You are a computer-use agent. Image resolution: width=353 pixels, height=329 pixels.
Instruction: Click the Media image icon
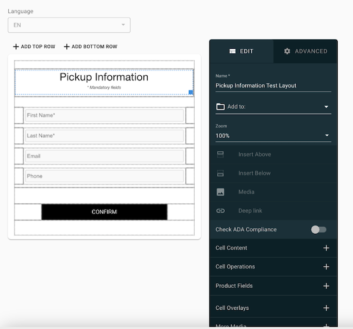220,192
